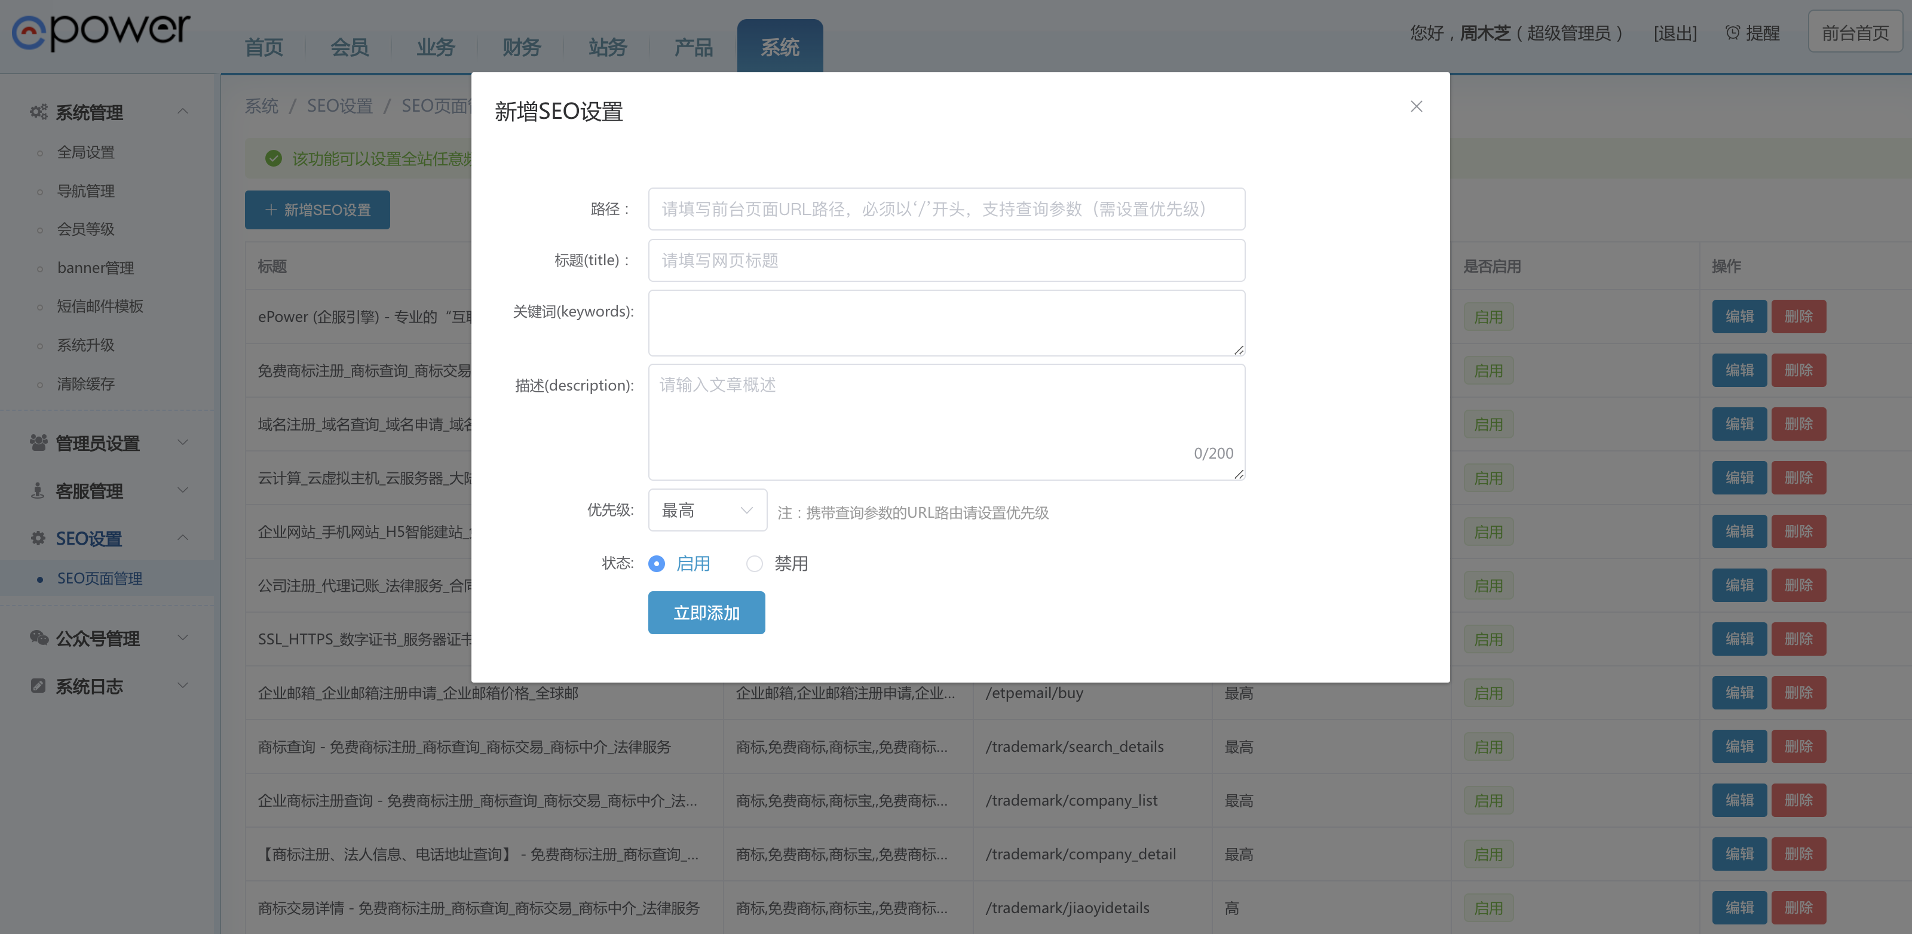Click the /trademark/company_detail path cell
This screenshot has height=934, width=1912.
click(x=1081, y=854)
